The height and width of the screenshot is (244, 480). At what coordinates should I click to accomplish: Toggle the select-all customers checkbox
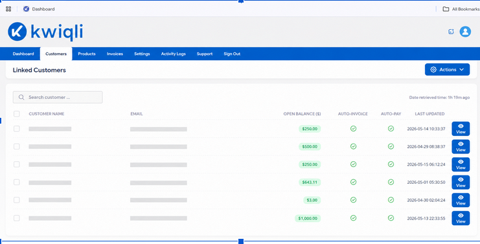tap(17, 114)
